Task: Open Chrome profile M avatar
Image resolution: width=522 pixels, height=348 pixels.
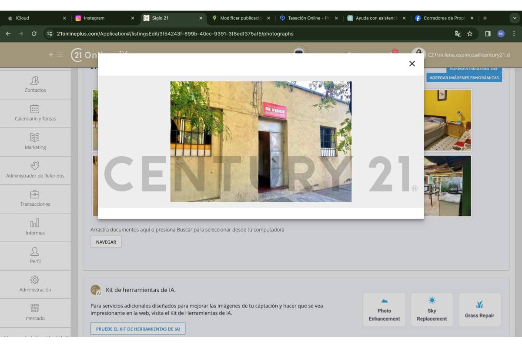Action: [501, 33]
